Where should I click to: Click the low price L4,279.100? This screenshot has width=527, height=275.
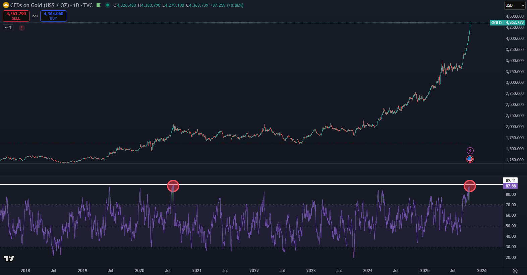pyautogui.click(x=173, y=5)
